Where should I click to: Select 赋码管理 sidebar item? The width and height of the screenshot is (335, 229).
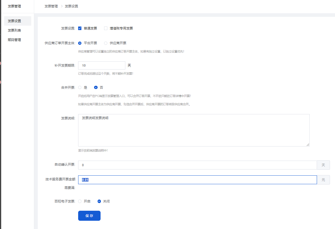click(x=14, y=40)
